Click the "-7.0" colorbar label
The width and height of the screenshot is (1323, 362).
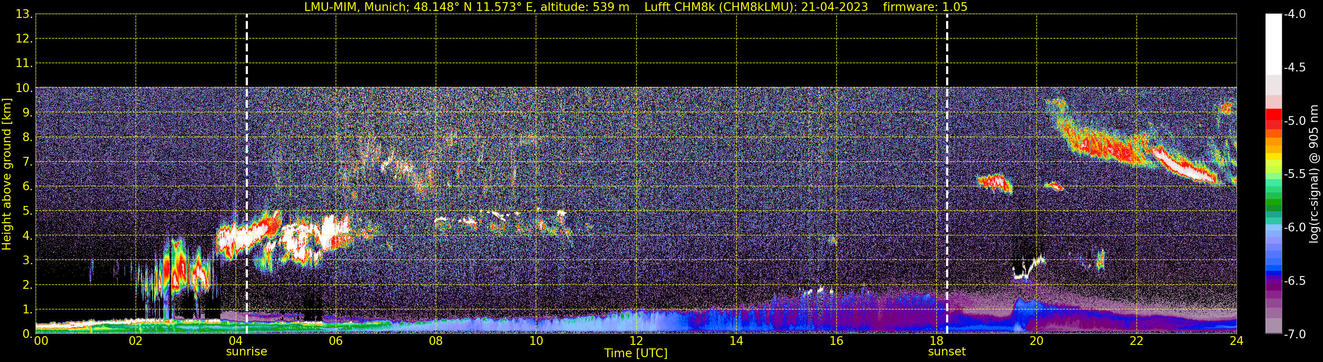point(1295,334)
